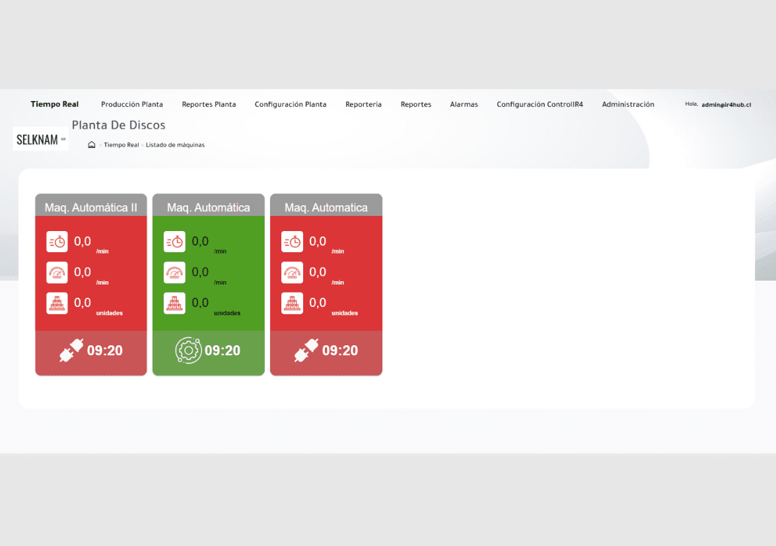Screen dimensions: 776x546
Task: Click the stopwatch speed icon in Maq. Automática II
Action: [x=57, y=242]
